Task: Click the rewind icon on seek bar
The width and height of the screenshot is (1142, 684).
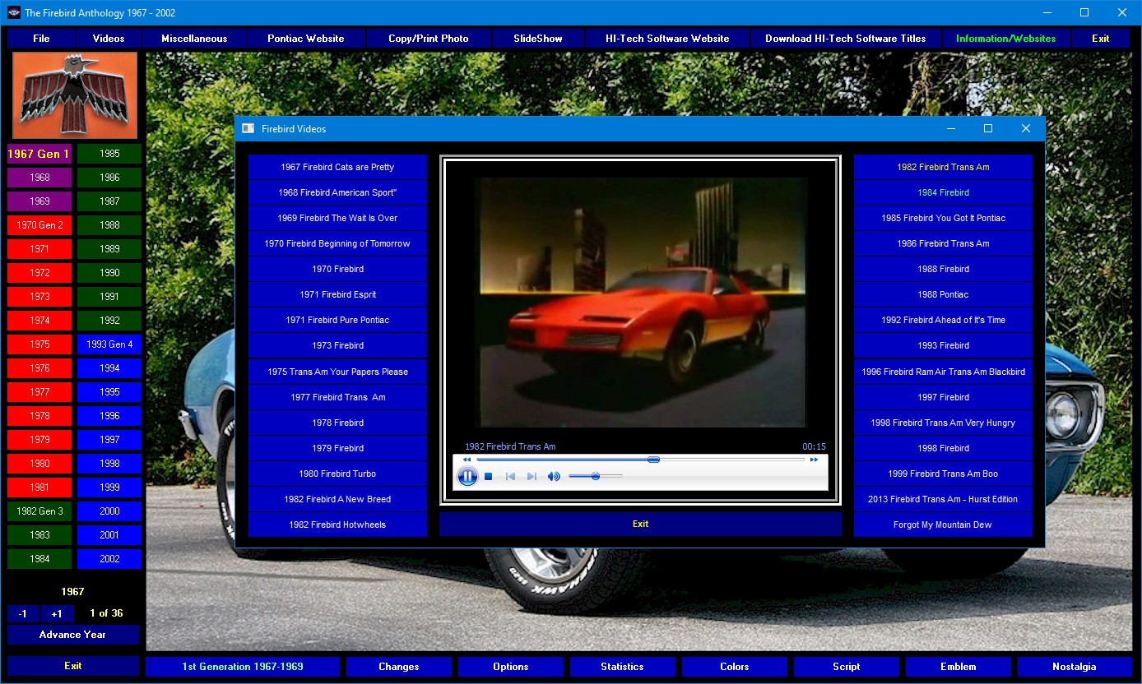Action: click(x=467, y=460)
